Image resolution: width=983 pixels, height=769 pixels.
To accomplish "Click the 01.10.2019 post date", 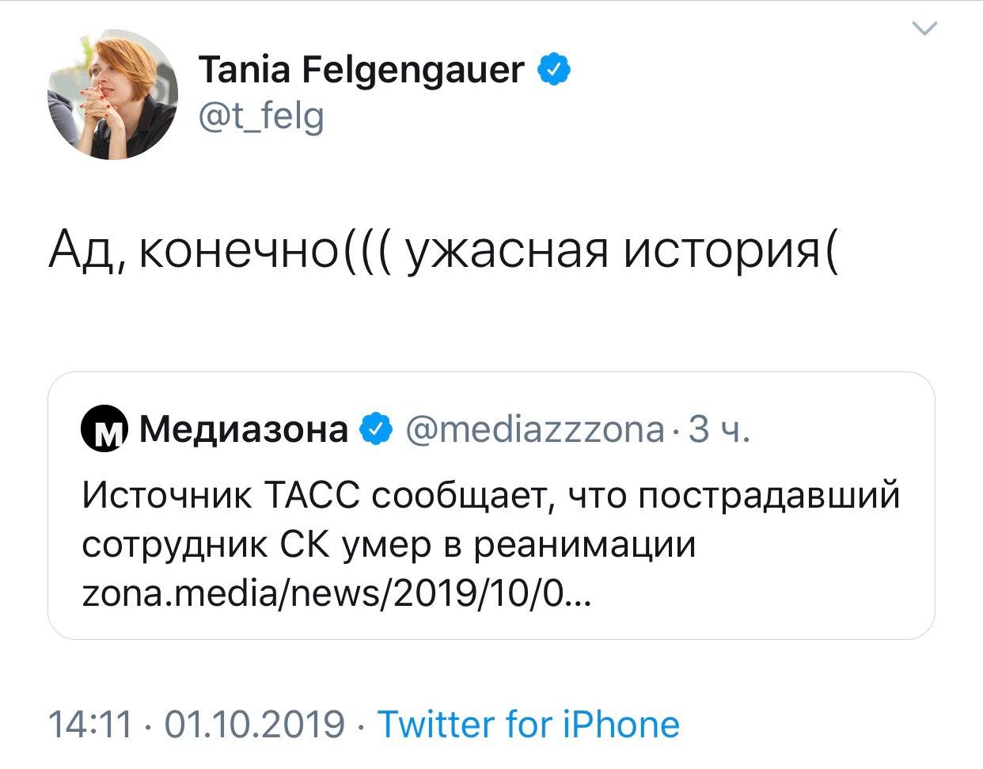I will (x=254, y=724).
